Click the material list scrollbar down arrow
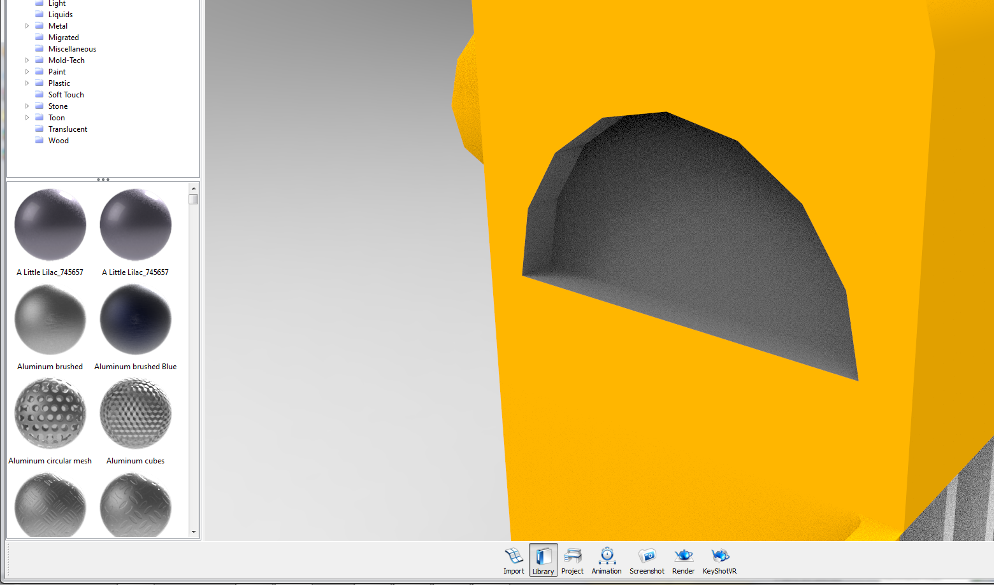Image resolution: width=994 pixels, height=585 pixels. pos(194,532)
